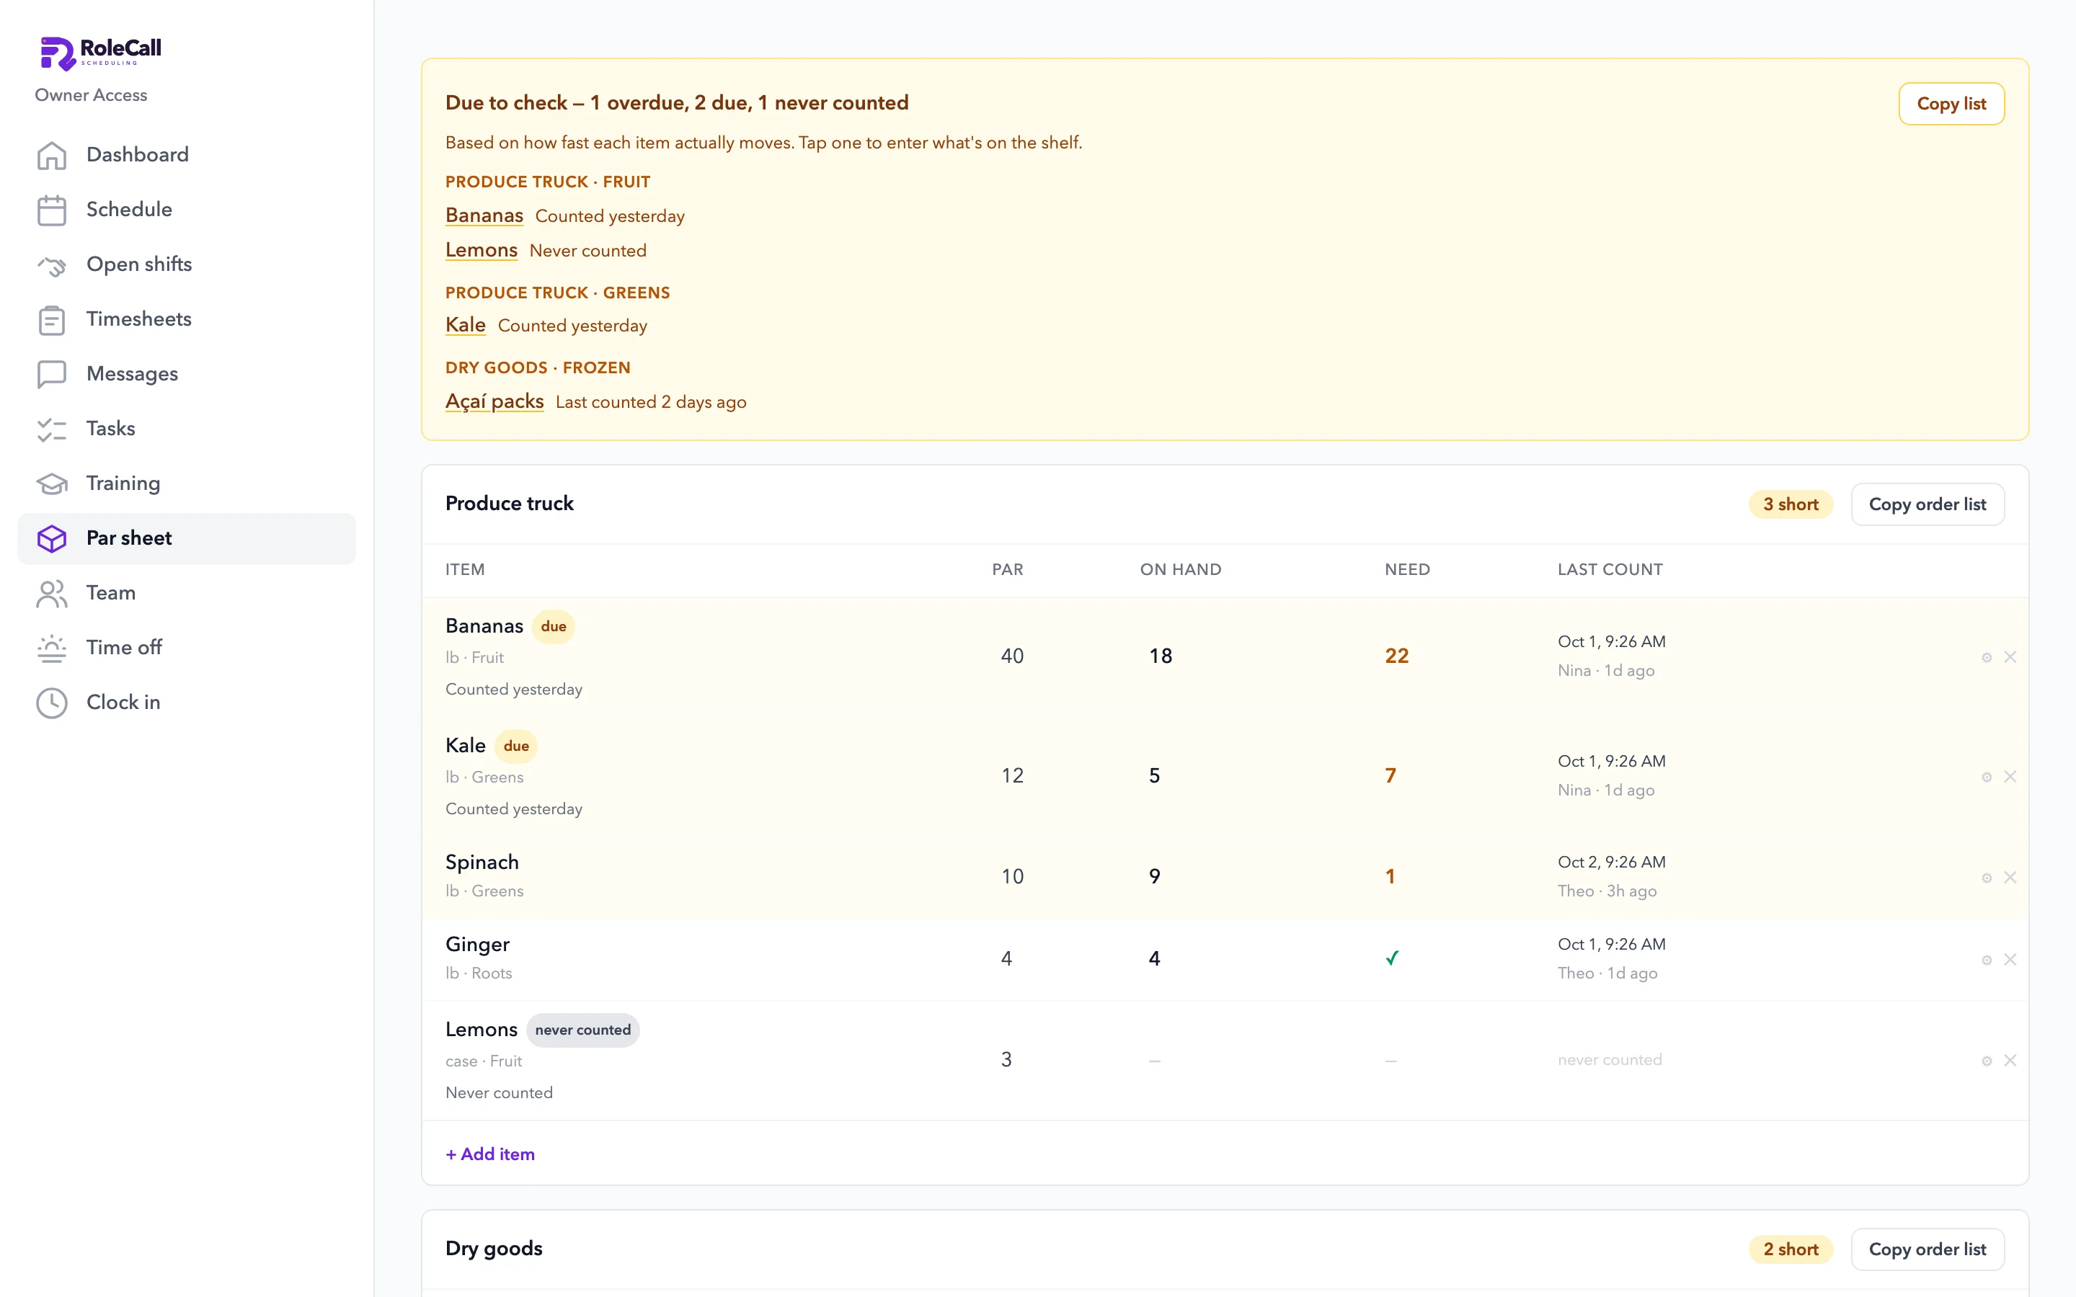Click the Training graduation cap icon

[x=51, y=483]
